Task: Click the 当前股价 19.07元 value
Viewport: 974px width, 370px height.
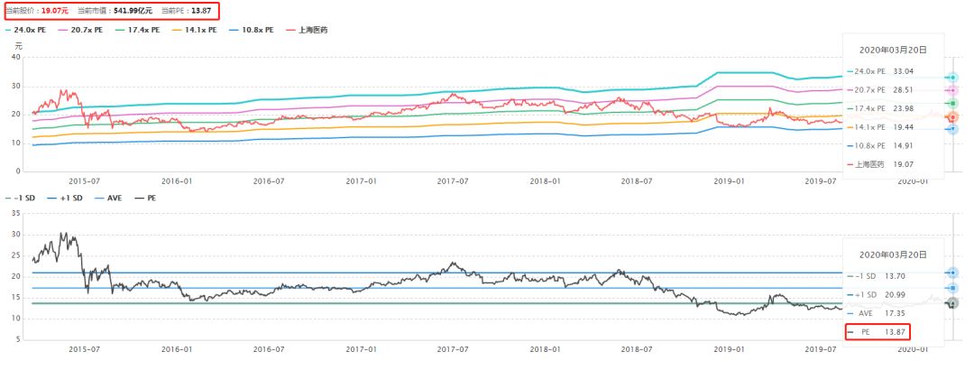Action: pyautogui.click(x=55, y=11)
